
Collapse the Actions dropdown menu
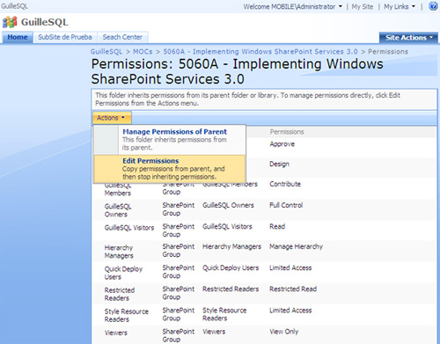(x=112, y=118)
